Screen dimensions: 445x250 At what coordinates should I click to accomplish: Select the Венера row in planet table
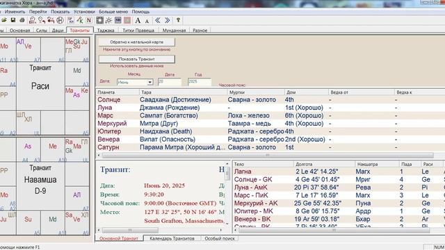[270, 140]
